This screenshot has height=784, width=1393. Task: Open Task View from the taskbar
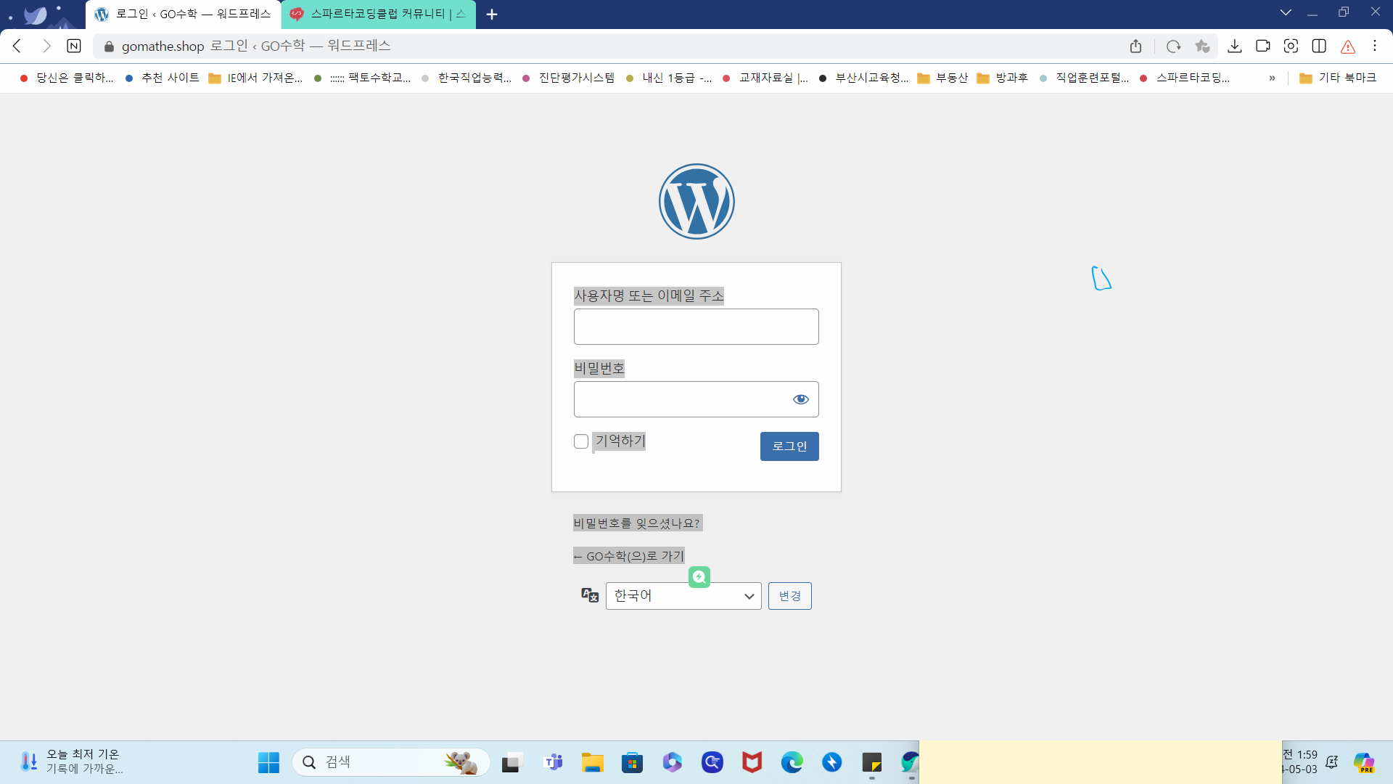click(x=511, y=762)
